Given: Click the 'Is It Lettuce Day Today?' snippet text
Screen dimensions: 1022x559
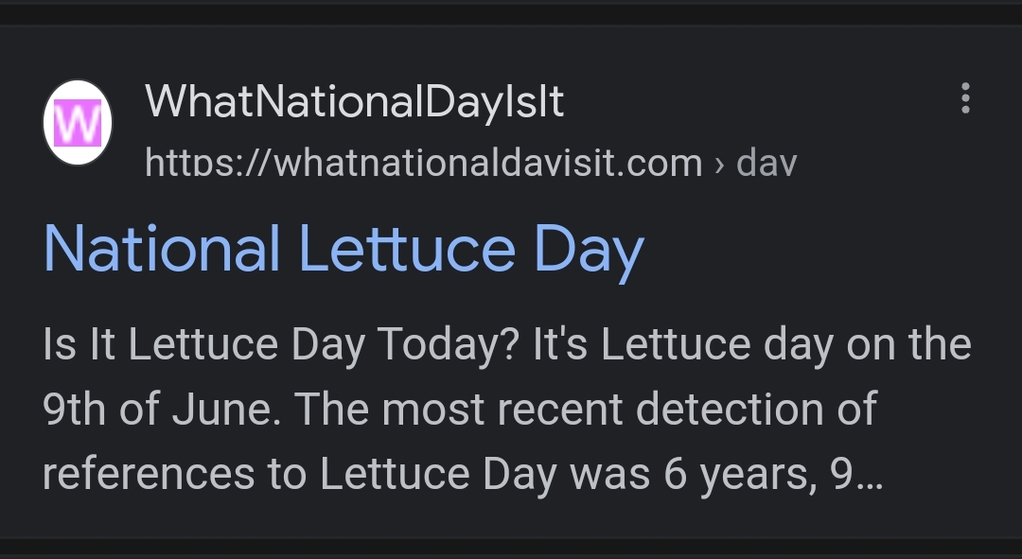Looking at the screenshot, I should [282, 344].
